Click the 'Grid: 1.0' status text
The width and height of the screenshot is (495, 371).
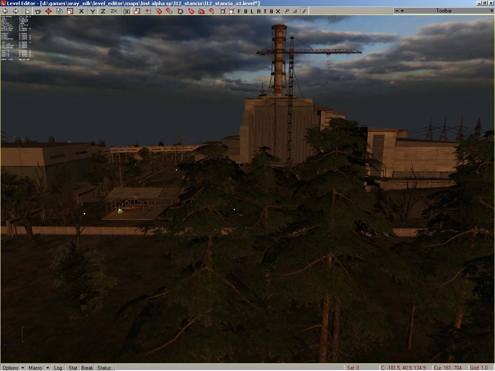[479, 368]
